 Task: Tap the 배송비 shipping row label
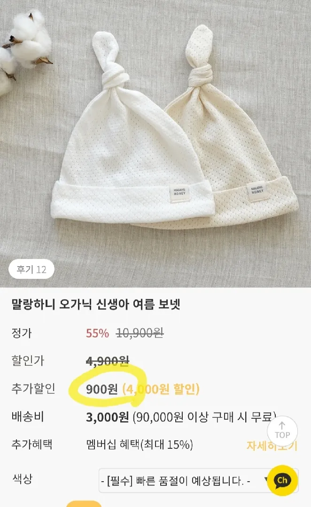click(28, 416)
